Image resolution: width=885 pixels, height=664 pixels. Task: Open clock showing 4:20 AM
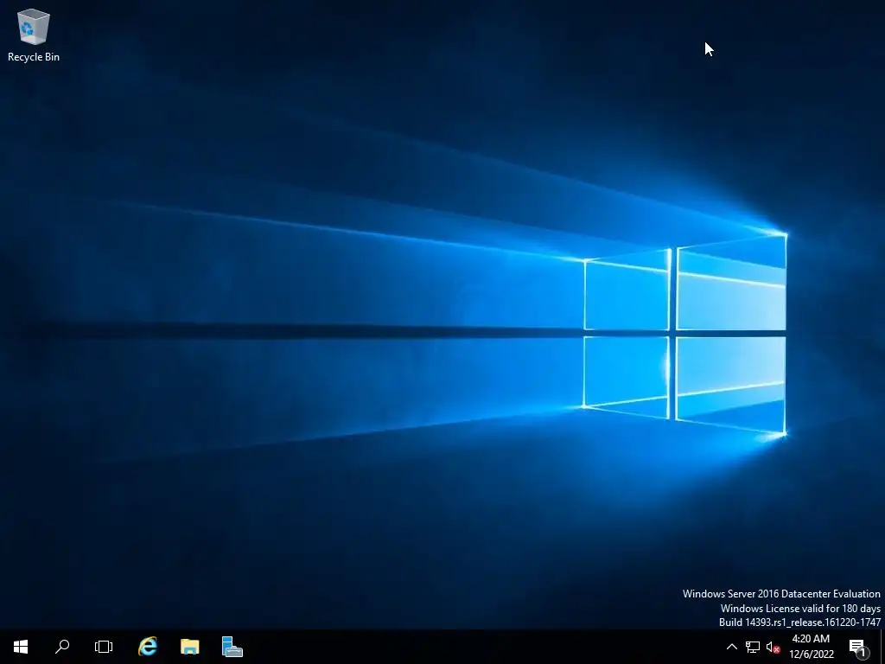coord(811,647)
